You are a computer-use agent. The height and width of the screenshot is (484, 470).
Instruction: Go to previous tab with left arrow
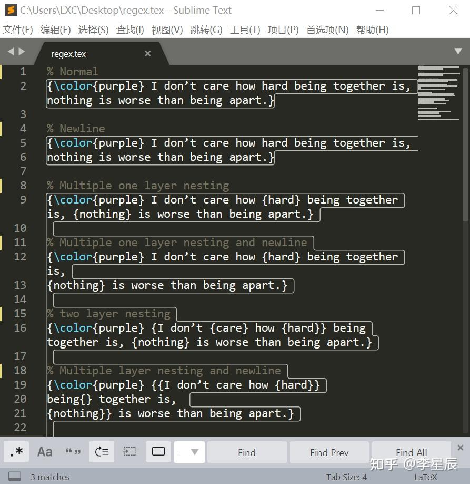tap(11, 51)
